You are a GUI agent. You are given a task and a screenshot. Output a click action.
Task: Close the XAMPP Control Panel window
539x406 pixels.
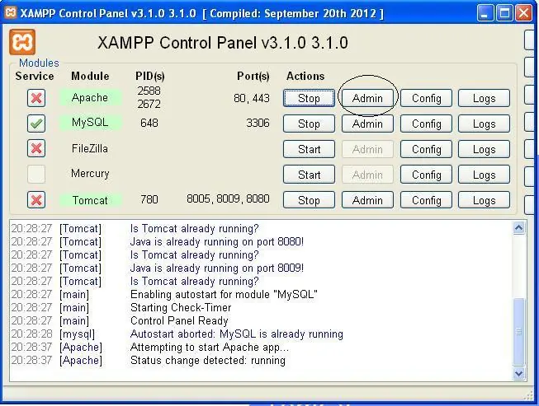click(x=524, y=13)
